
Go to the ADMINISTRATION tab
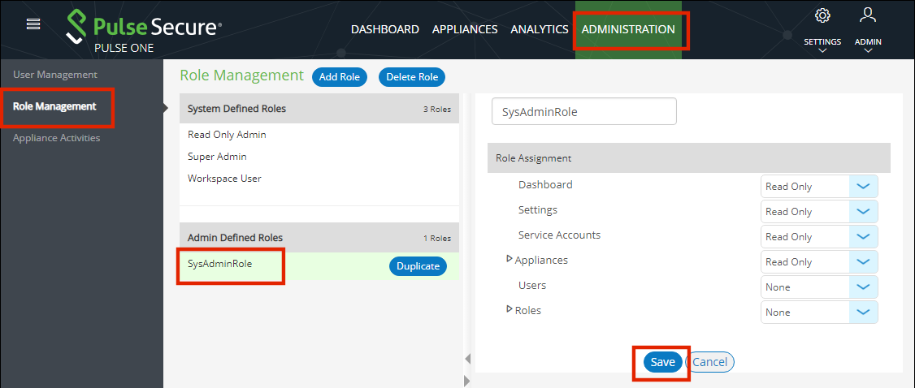628,29
